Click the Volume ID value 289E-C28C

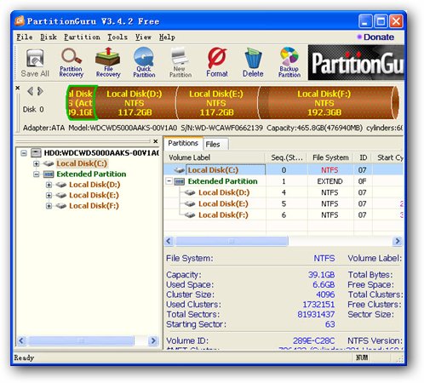click(313, 340)
